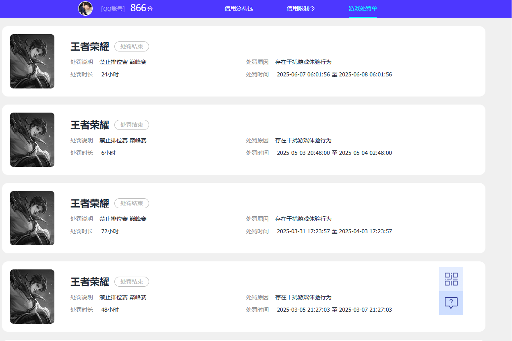Click the 24小时 penalty duration value

[110, 74]
